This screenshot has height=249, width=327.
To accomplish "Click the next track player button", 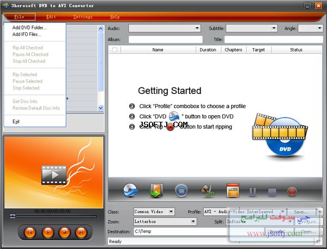I will coord(81,232).
